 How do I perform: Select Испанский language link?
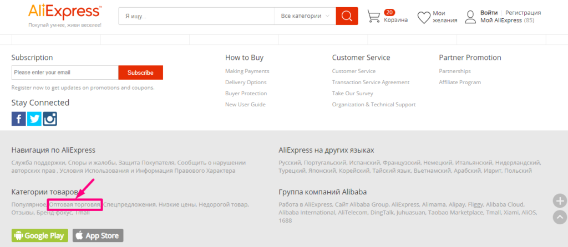tap(364, 162)
